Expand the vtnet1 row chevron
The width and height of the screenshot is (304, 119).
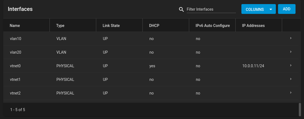coord(291,79)
